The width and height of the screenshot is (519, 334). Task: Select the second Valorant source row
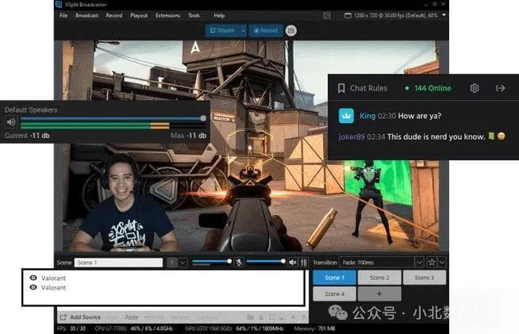pos(163,287)
